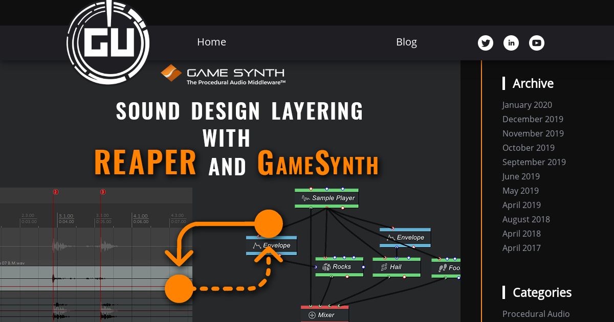The image size is (614, 322).
Task: Click the Hail node in graph
Action: 397,267
